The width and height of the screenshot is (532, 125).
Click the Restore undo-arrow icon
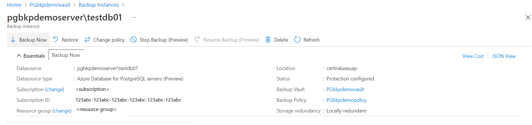point(56,39)
